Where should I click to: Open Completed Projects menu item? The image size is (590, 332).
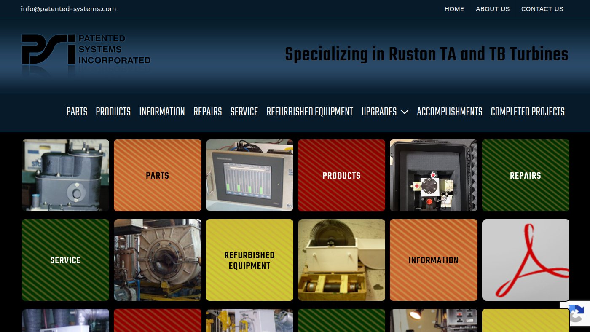tap(528, 112)
